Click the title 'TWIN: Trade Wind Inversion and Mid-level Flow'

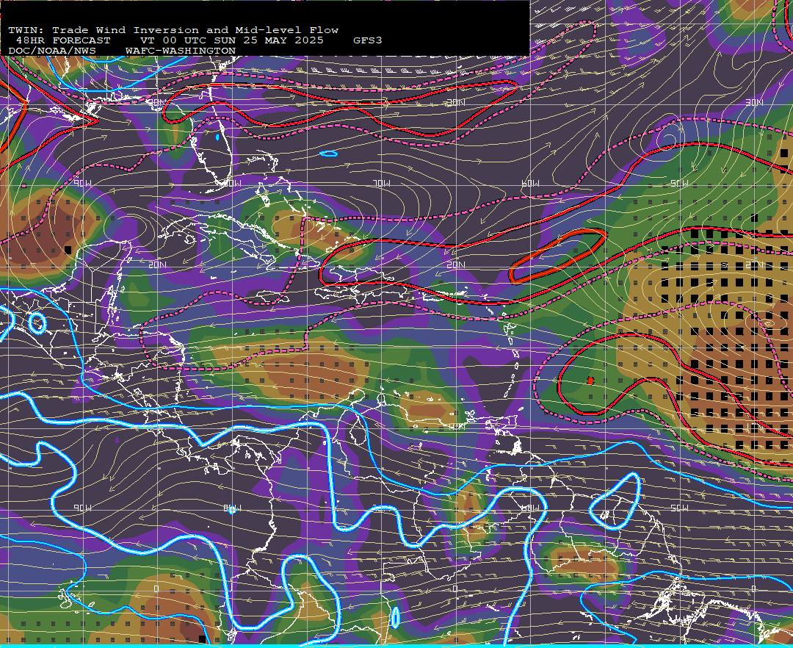pos(173,30)
